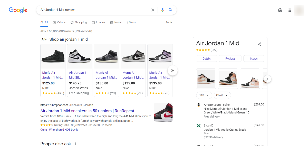Click the Cons sitelink
This screenshot has height=146, width=308.
click(x=44, y=130)
